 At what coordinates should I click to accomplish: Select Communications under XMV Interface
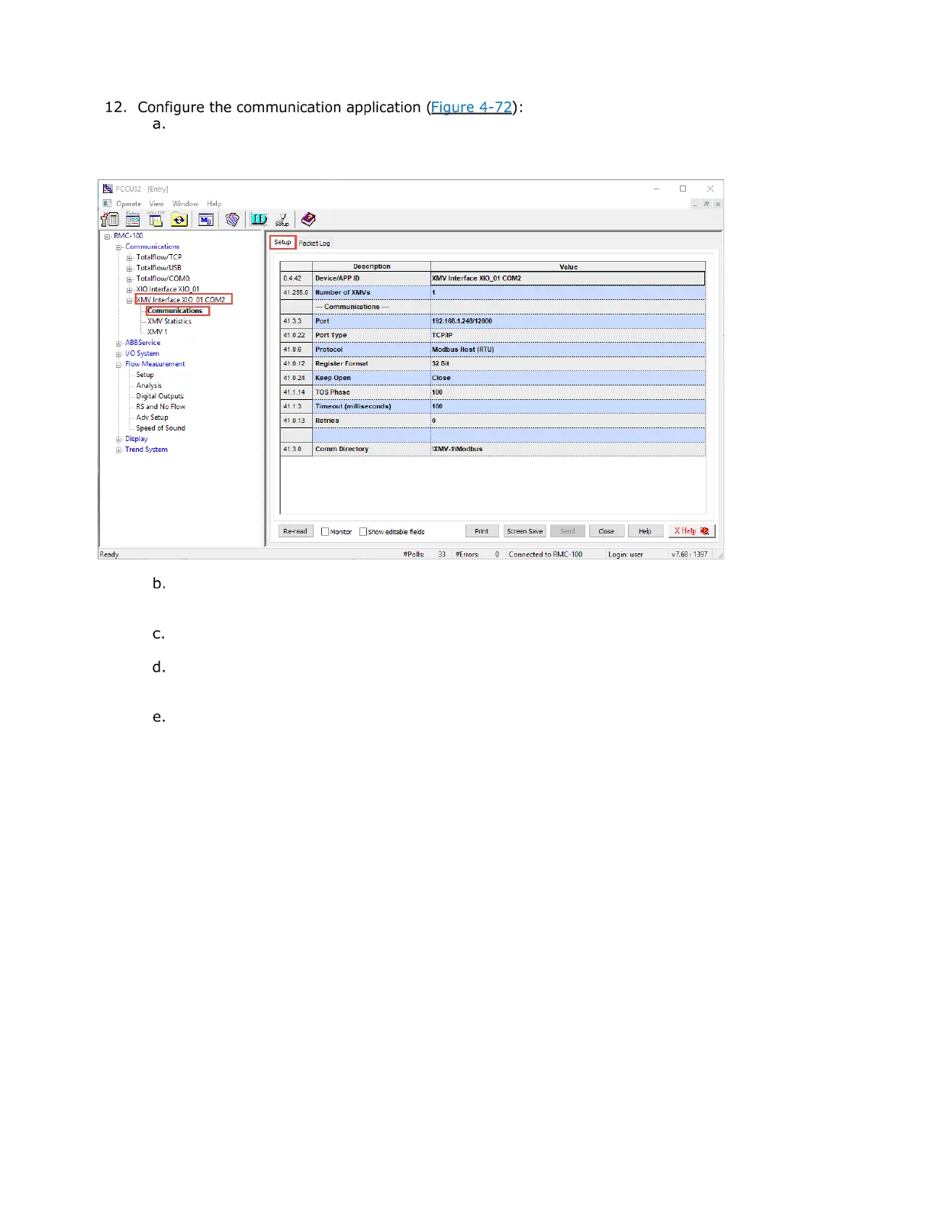click(x=175, y=311)
